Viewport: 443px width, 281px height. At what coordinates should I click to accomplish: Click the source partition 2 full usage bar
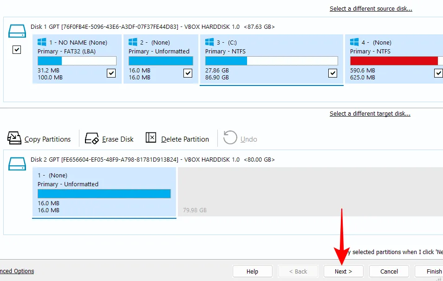coord(161,61)
